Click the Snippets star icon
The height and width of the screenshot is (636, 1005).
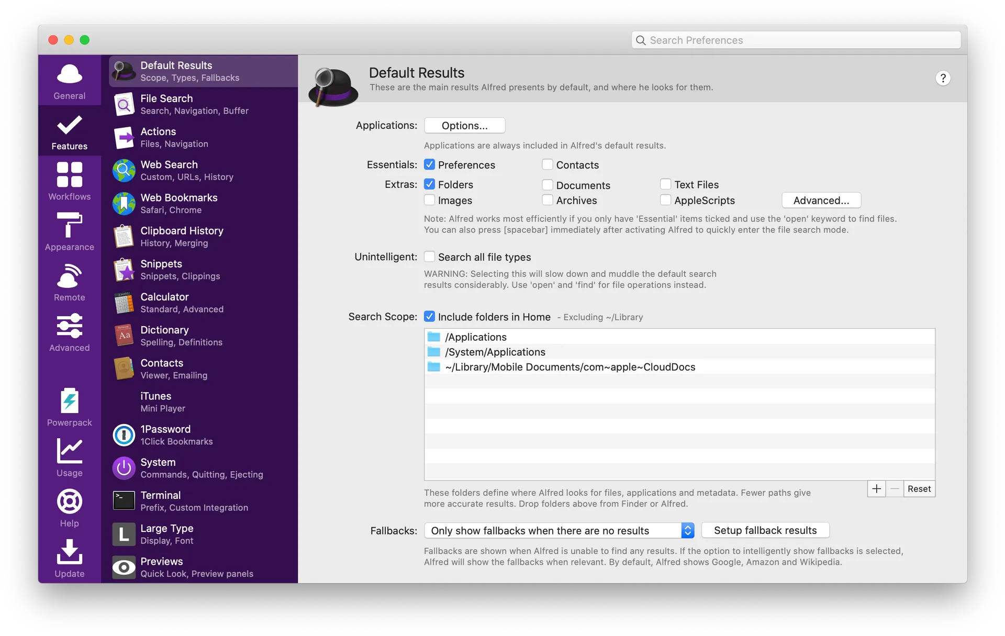click(x=124, y=270)
